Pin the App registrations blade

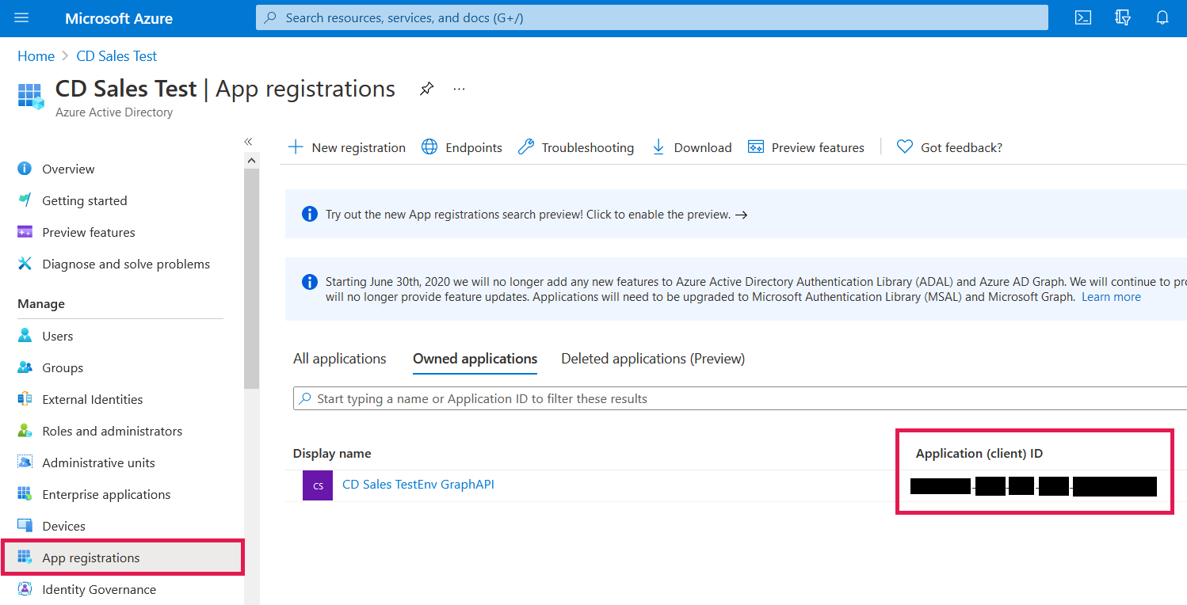(426, 89)
